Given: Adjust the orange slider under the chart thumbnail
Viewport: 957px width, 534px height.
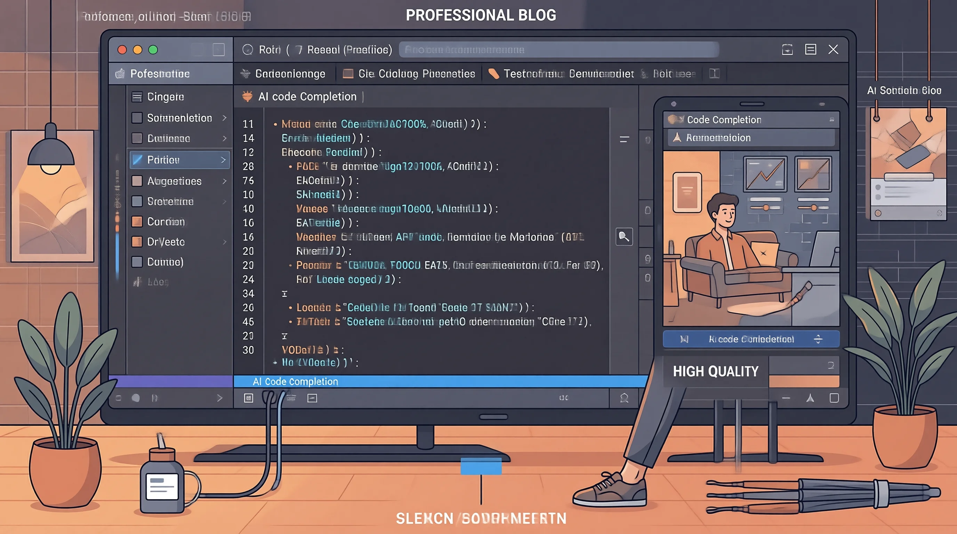Looking at the screenshot, I should tap(766, 208).
